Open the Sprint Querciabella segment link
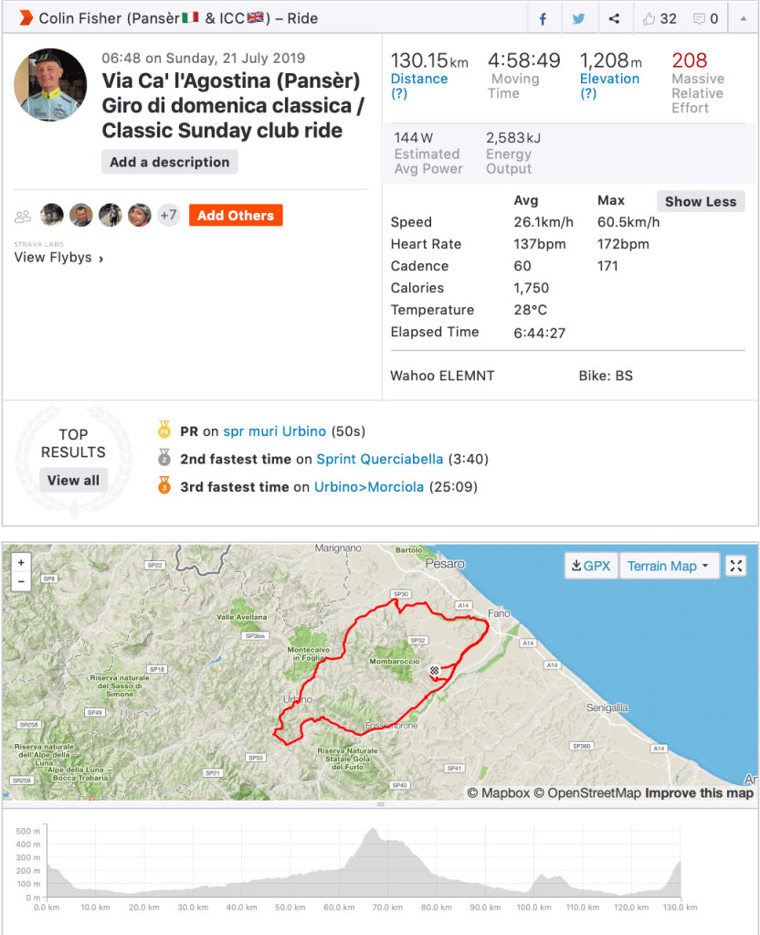Screen dimensions: 760x935 [x=380, y=459]
